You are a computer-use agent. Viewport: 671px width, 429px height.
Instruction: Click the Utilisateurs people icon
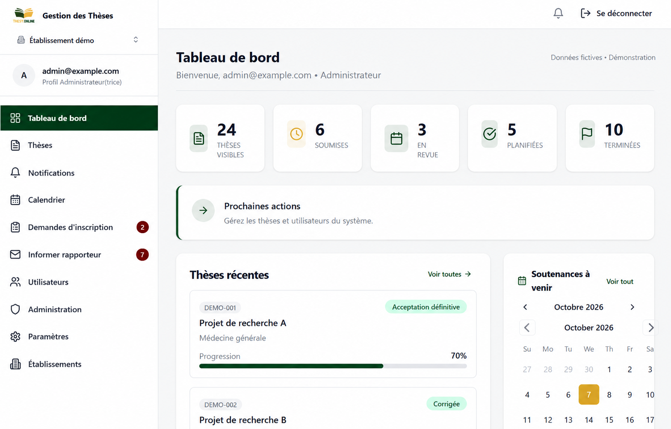click(x=15, y=282)
